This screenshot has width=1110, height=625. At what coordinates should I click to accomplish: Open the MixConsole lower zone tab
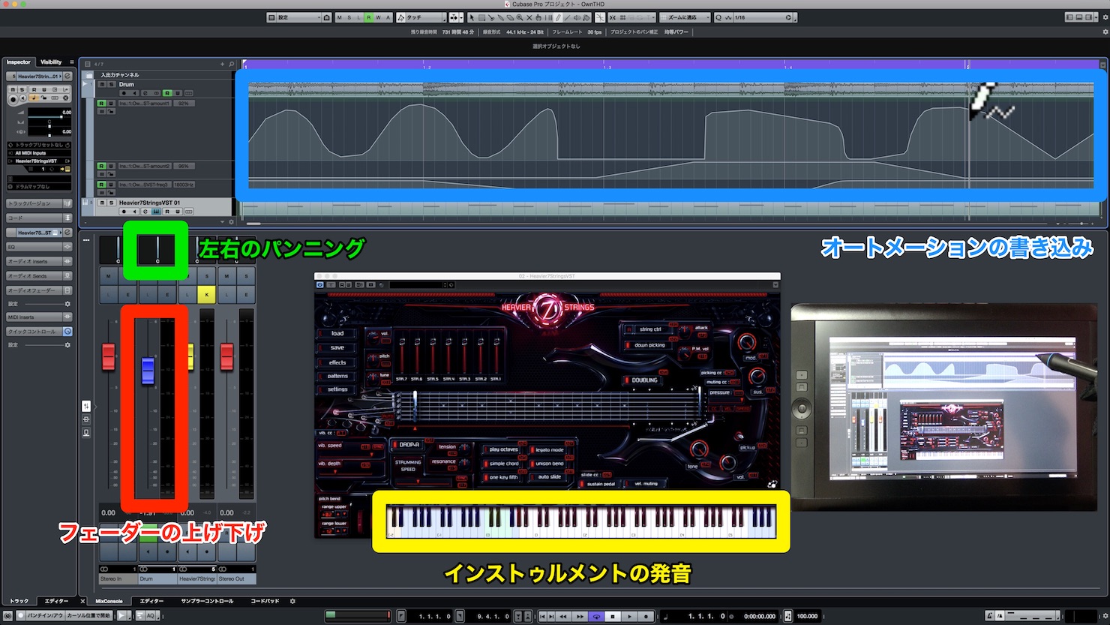109,601
